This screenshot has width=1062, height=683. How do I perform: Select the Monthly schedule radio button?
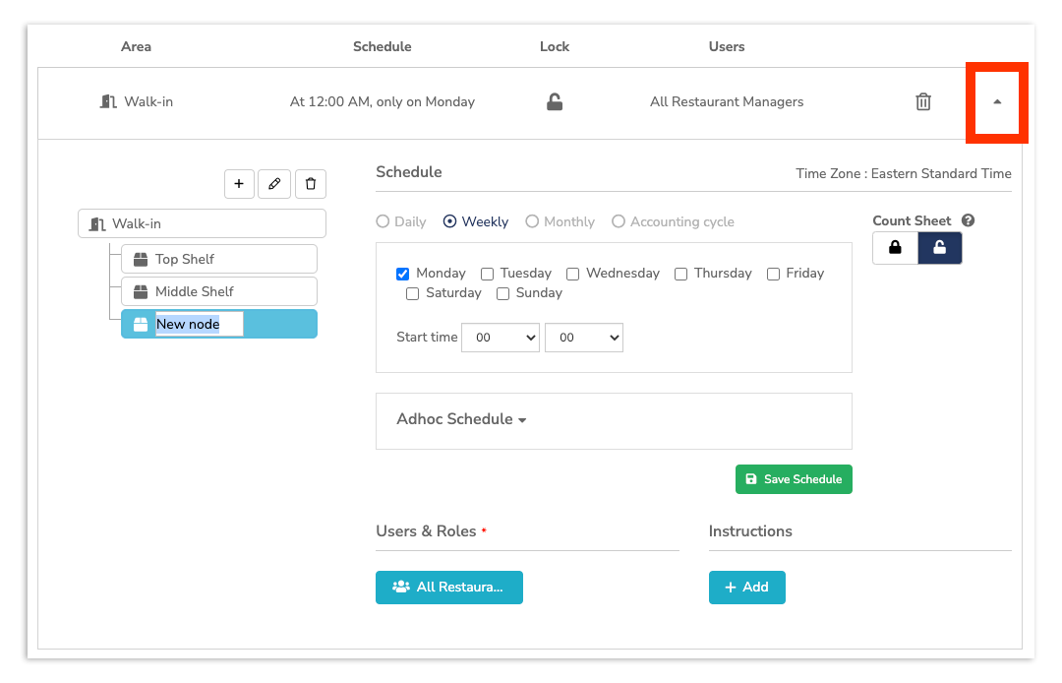(532, 221)
